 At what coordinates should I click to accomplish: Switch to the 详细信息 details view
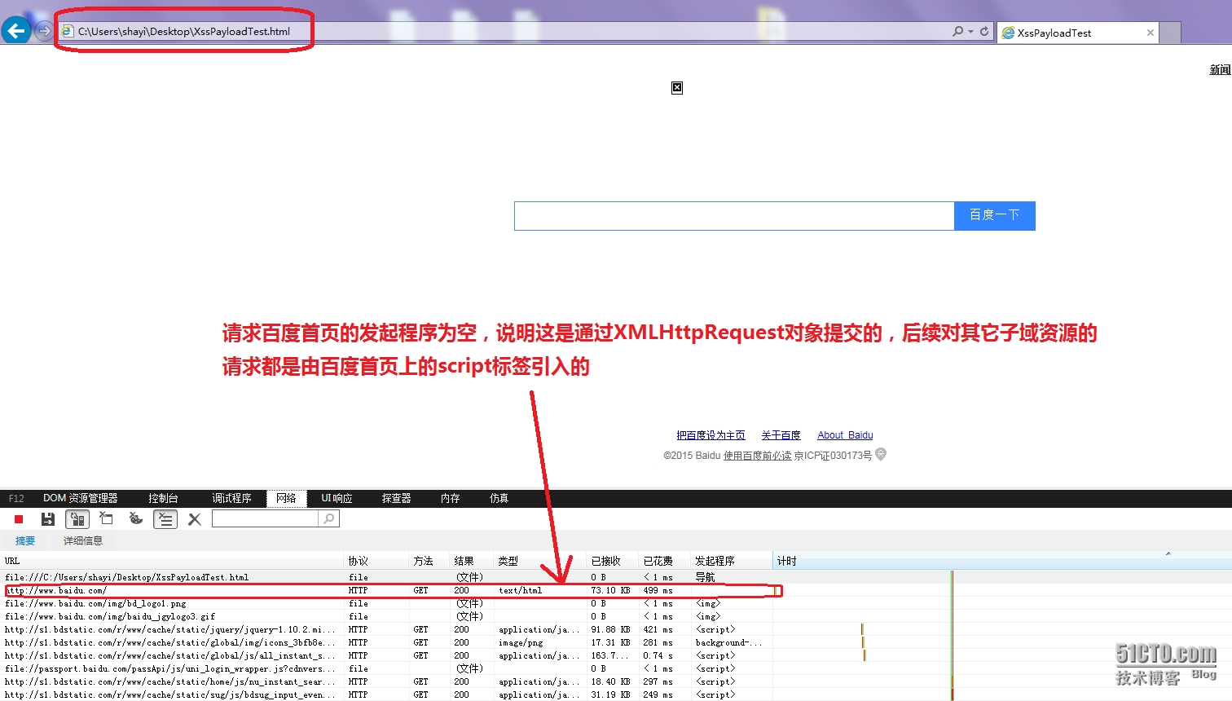click(x=83, y=541)
